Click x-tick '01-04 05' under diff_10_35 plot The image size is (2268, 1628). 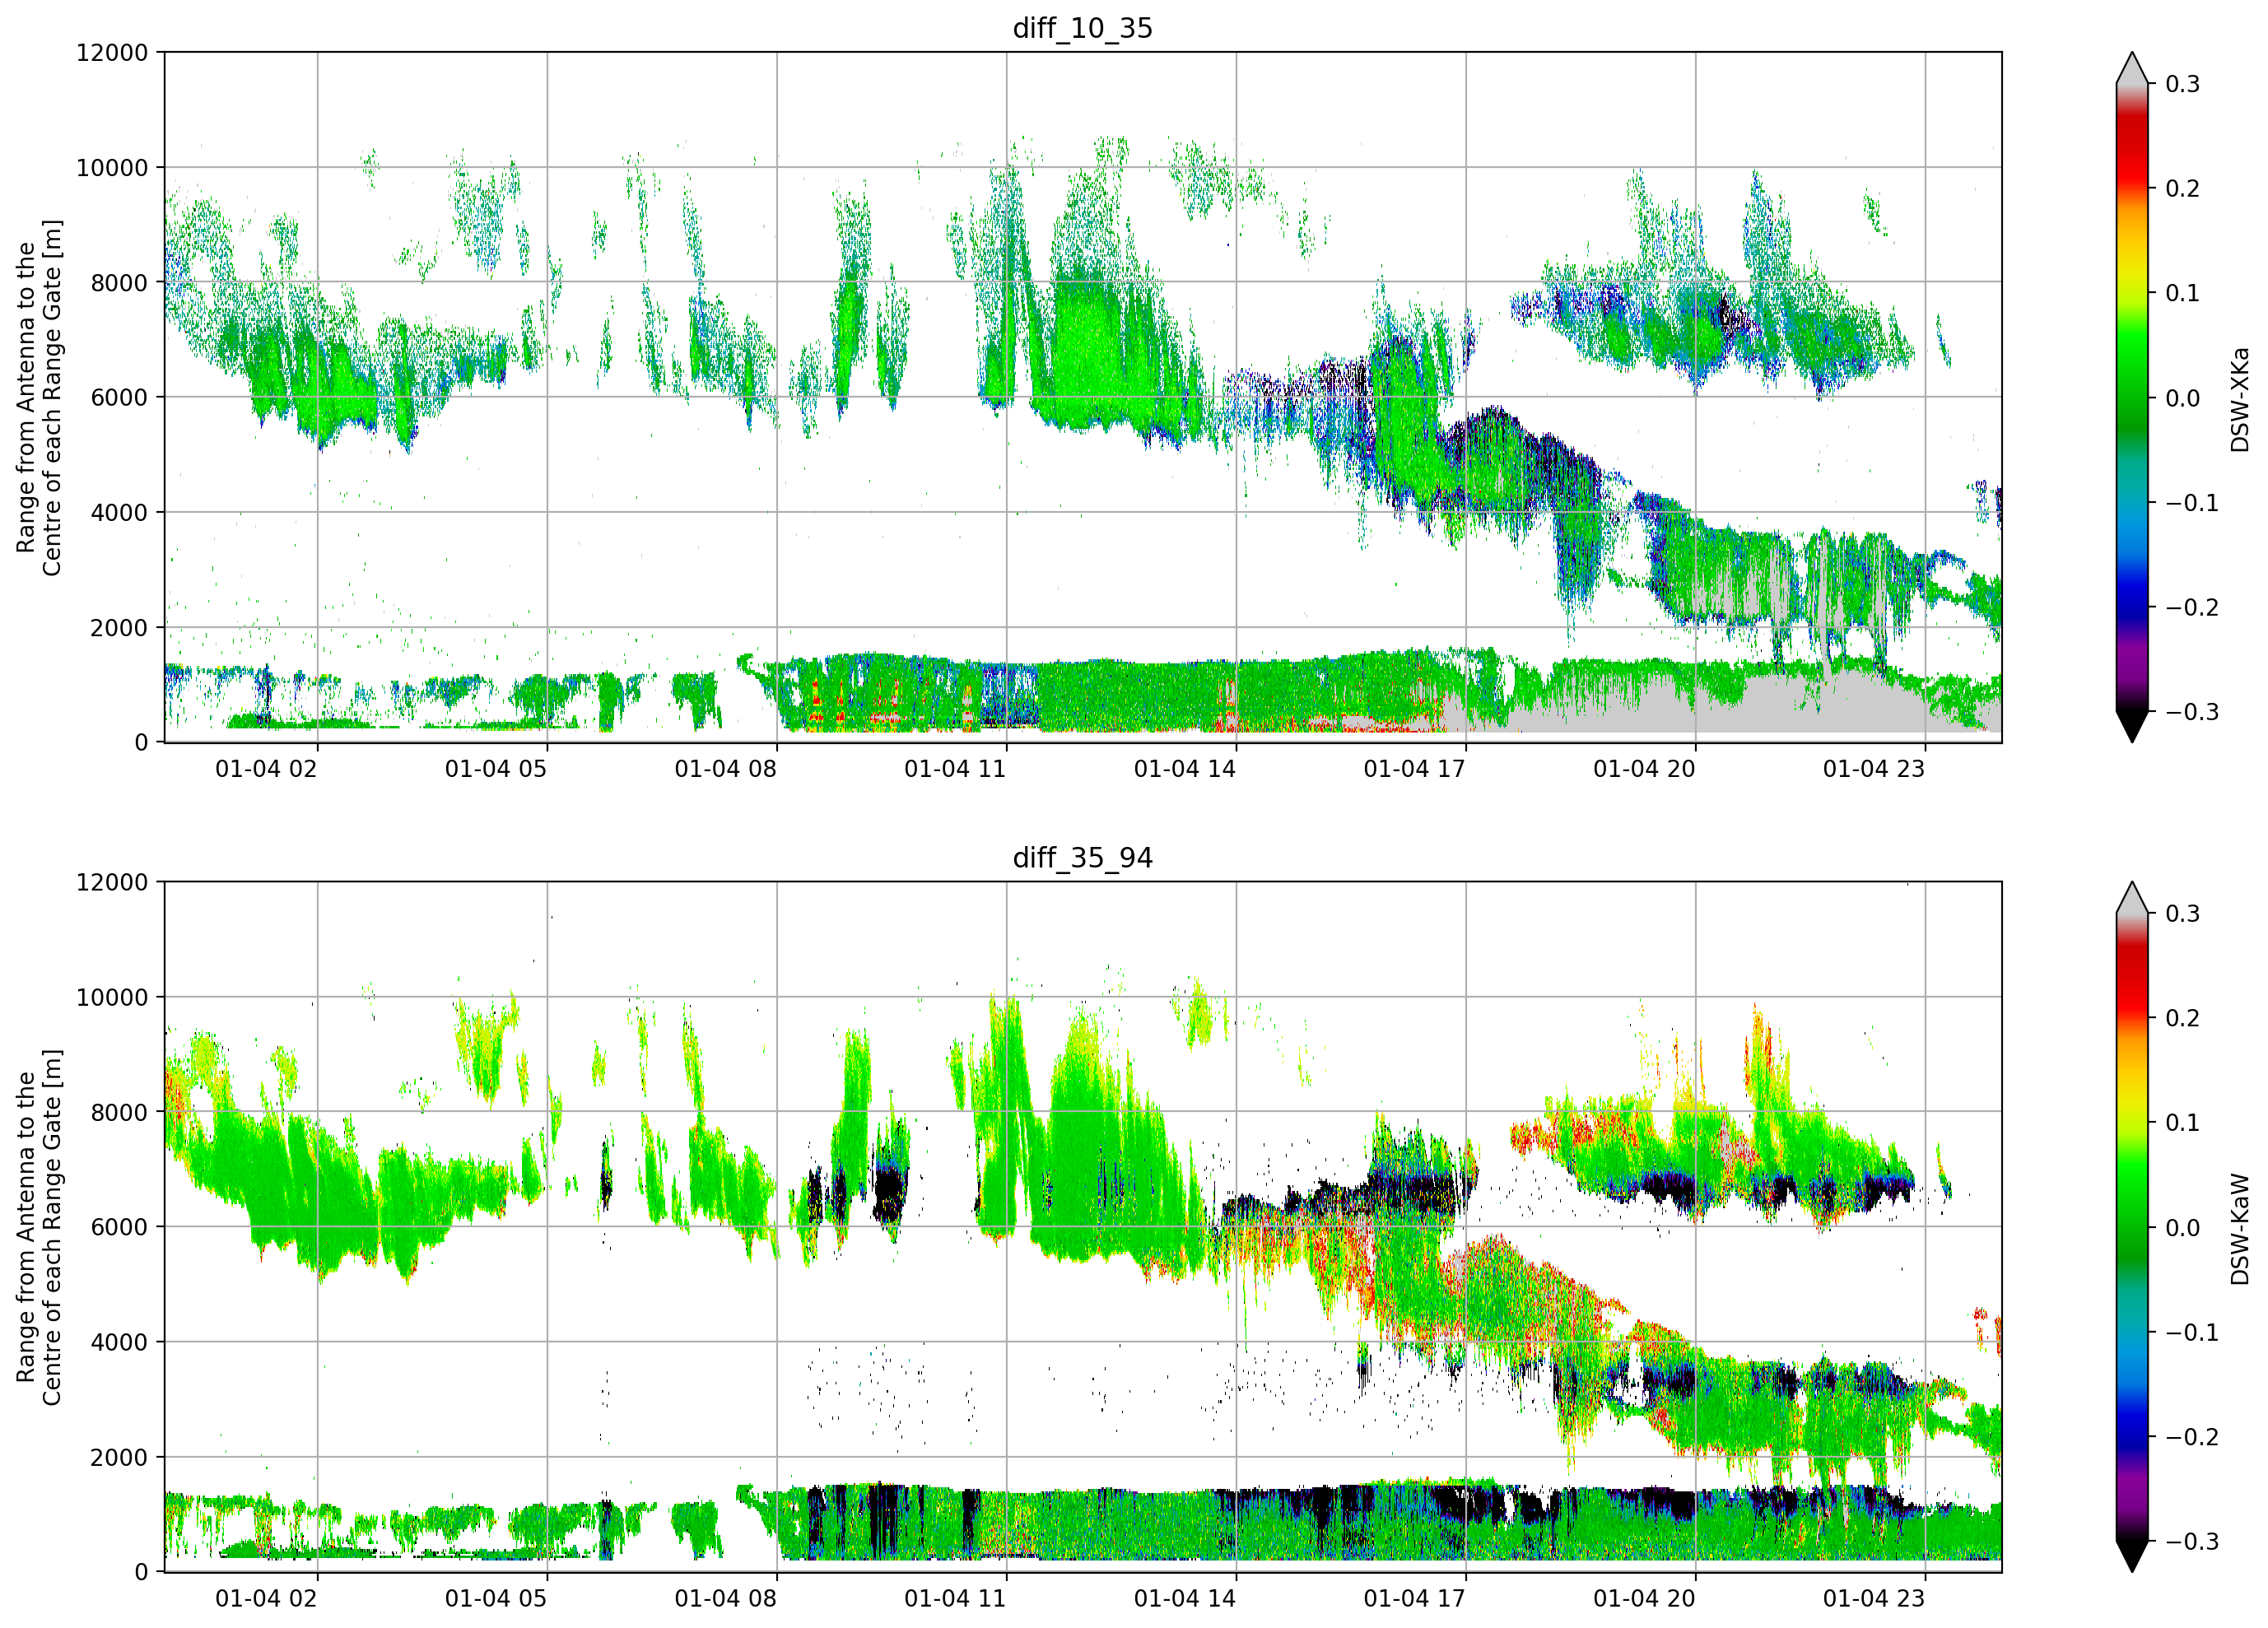[496, 769]
